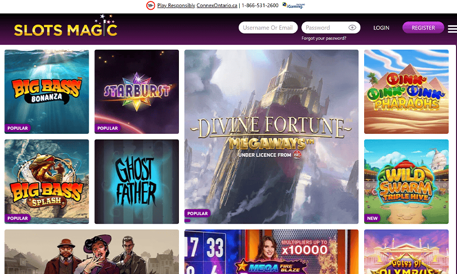This screenshot has height=274, width=457.
Task: Click POPULAR badge on Divine Fortune
Action: (197, 213)
